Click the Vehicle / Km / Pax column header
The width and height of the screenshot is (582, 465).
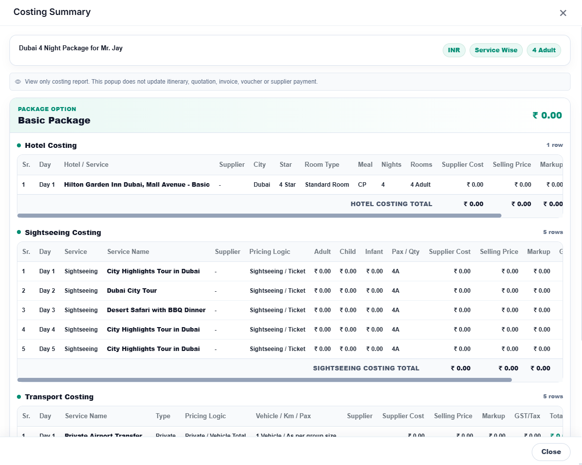pos(283,416)
